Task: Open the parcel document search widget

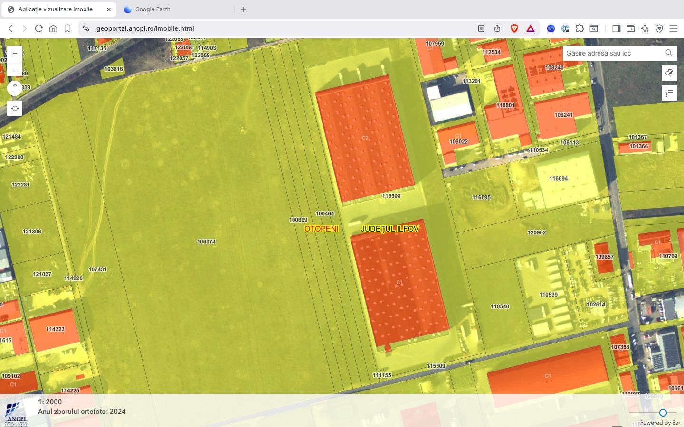Action: click(669, 73)
